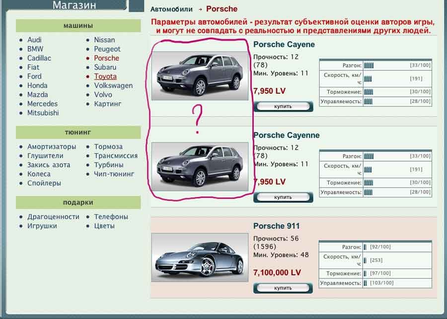The width and height of the screenshot is (447, 319).
Task: Buy the Porsche Cayene with купить
Action: (x=283, y=107)
